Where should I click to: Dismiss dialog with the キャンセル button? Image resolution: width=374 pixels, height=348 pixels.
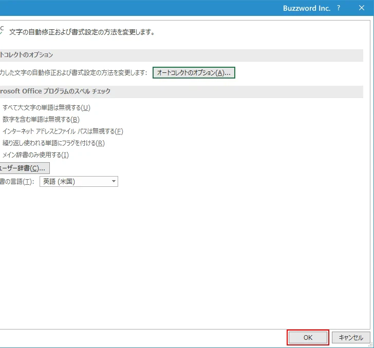coord(351,338)
